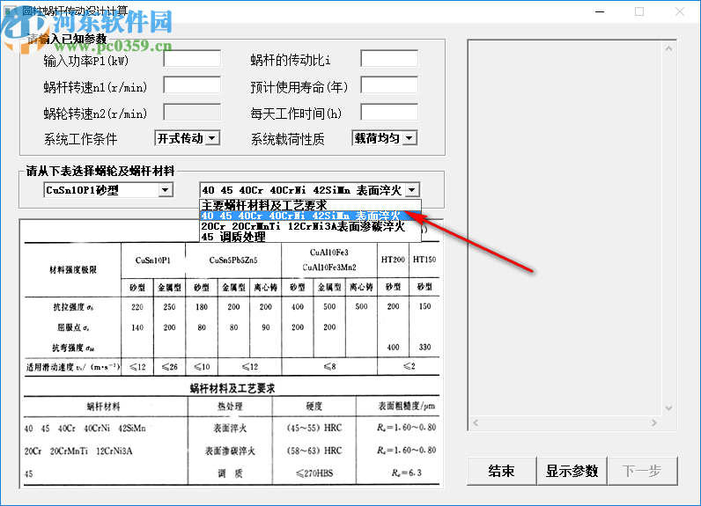Click the CuSn5Pb5Zn5 column header in table
This screenshot has height=506, width=701.
(233, 260)
